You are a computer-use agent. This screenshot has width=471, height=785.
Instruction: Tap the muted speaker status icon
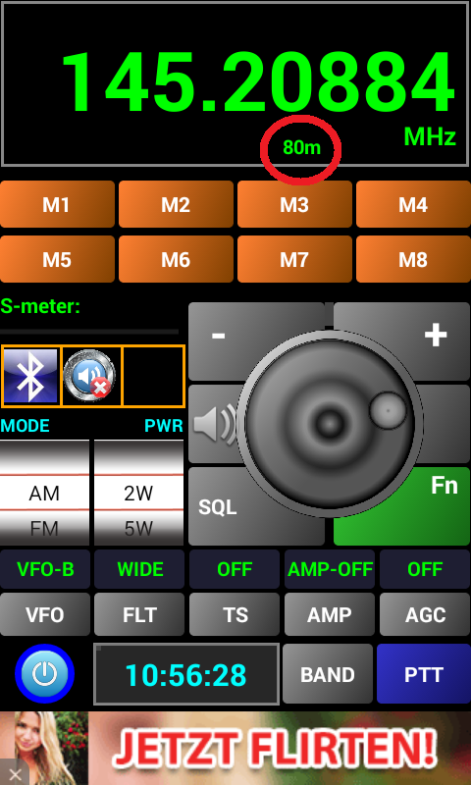pos(90,376)
